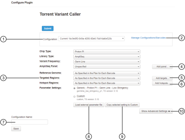Expand the Chip Type dropdown

(x=107, y=52)
